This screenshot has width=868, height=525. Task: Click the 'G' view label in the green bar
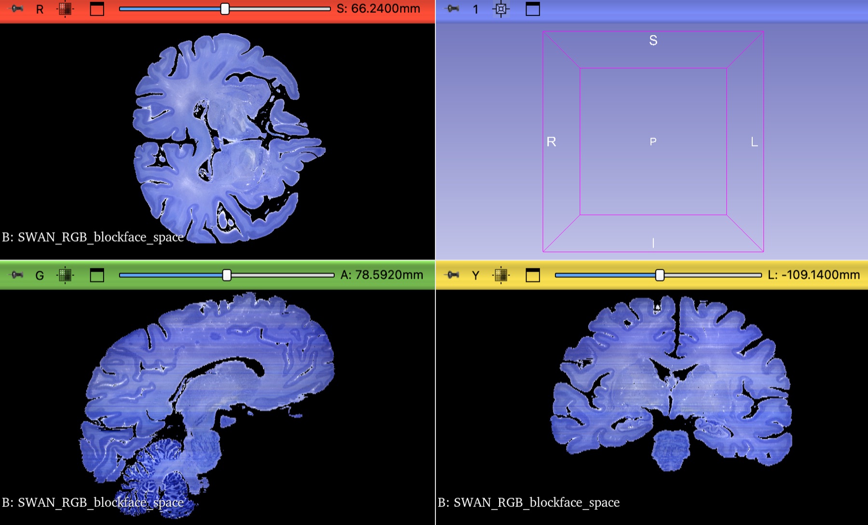pos(40,276)
